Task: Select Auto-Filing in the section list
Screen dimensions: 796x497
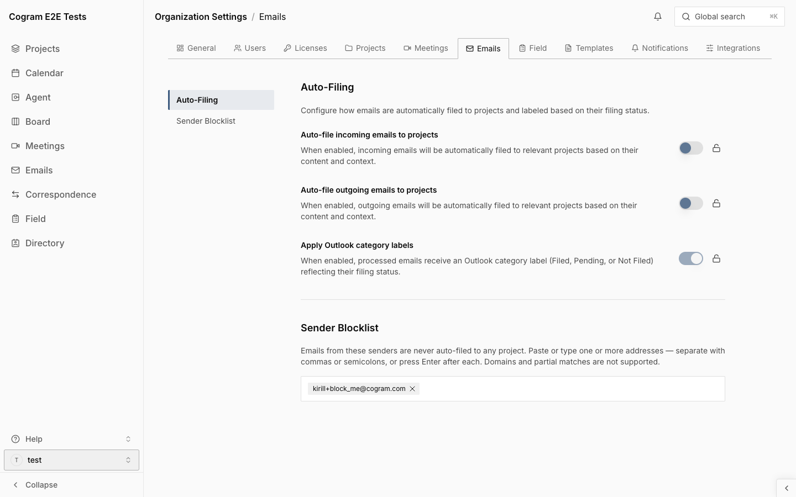Action: (x=221, y=100)
